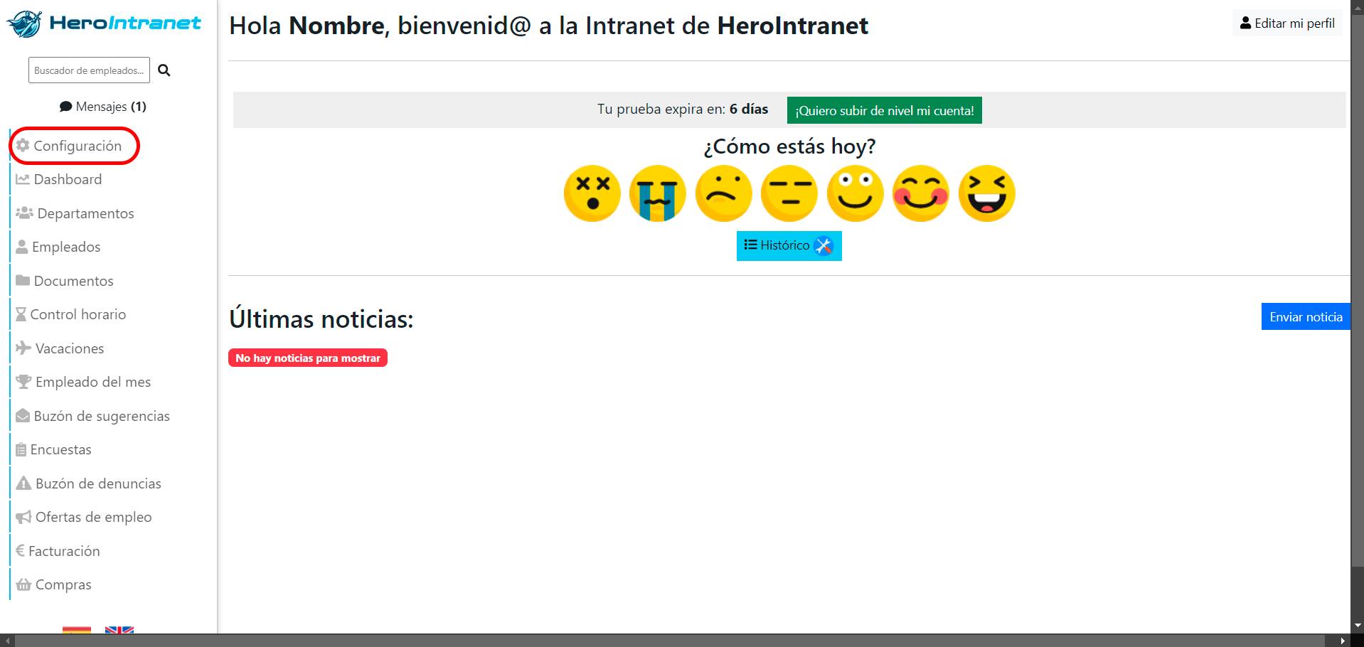Image resolution: width=1364 pixels, height=647 pixels.
Task: Open Documentos section
Action: pos(65,281)
